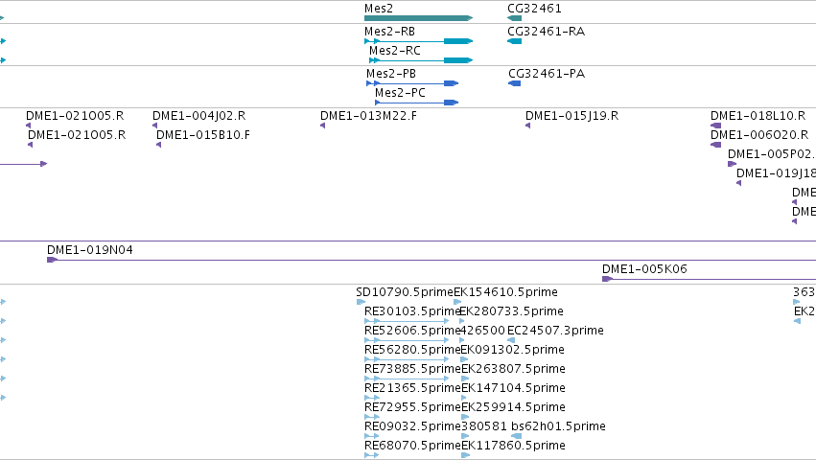Select the RE30103.5prime EST feature

pos(407,321)
